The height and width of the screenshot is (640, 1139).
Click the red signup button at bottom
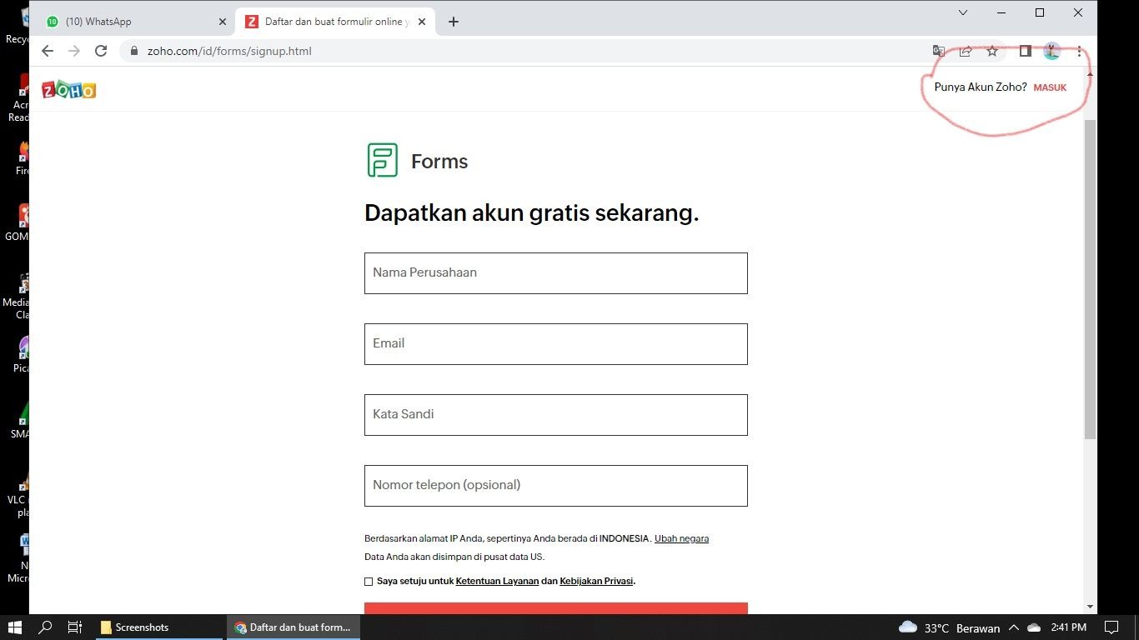coord(556,608)
